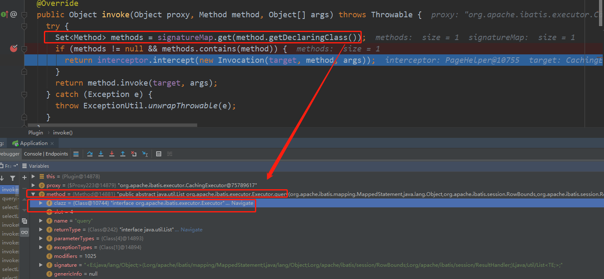Expand the 'clazz' field node

click(41, 203)
